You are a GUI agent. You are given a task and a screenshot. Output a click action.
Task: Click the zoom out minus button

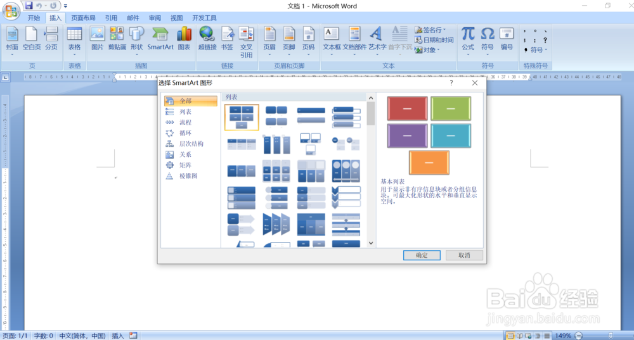point(579,336)
